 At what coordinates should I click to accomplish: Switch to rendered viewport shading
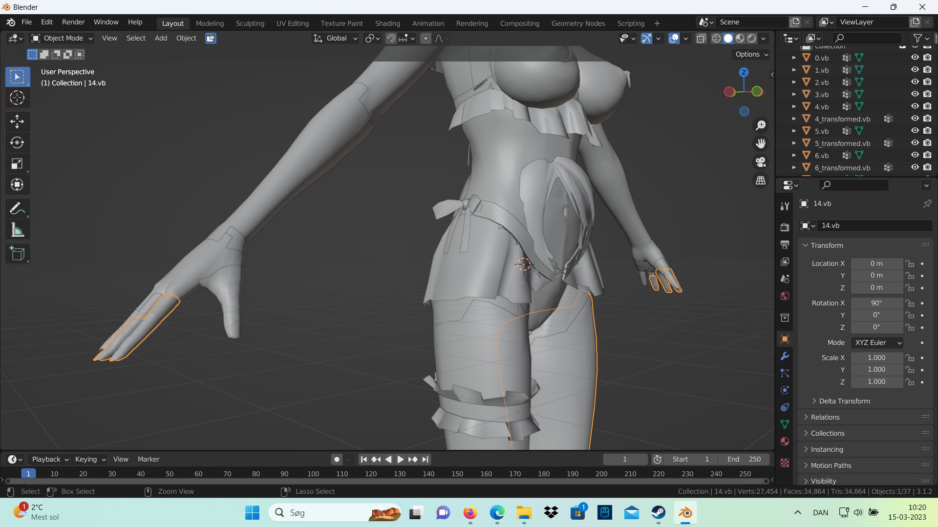pos(752,39)
